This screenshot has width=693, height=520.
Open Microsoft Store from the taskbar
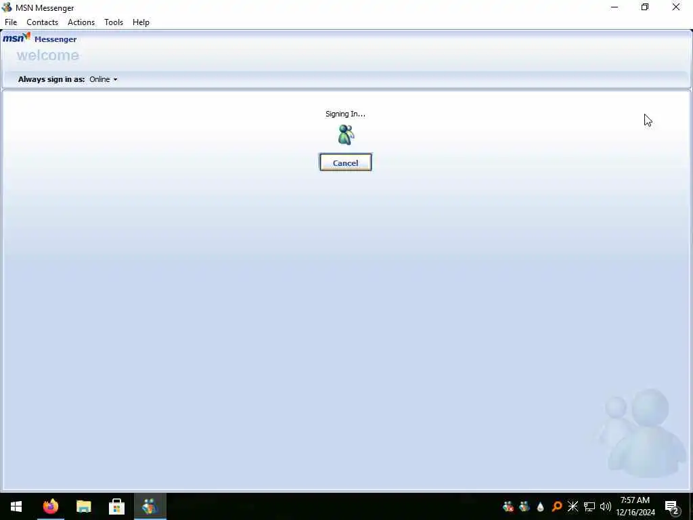click(116, 506)
